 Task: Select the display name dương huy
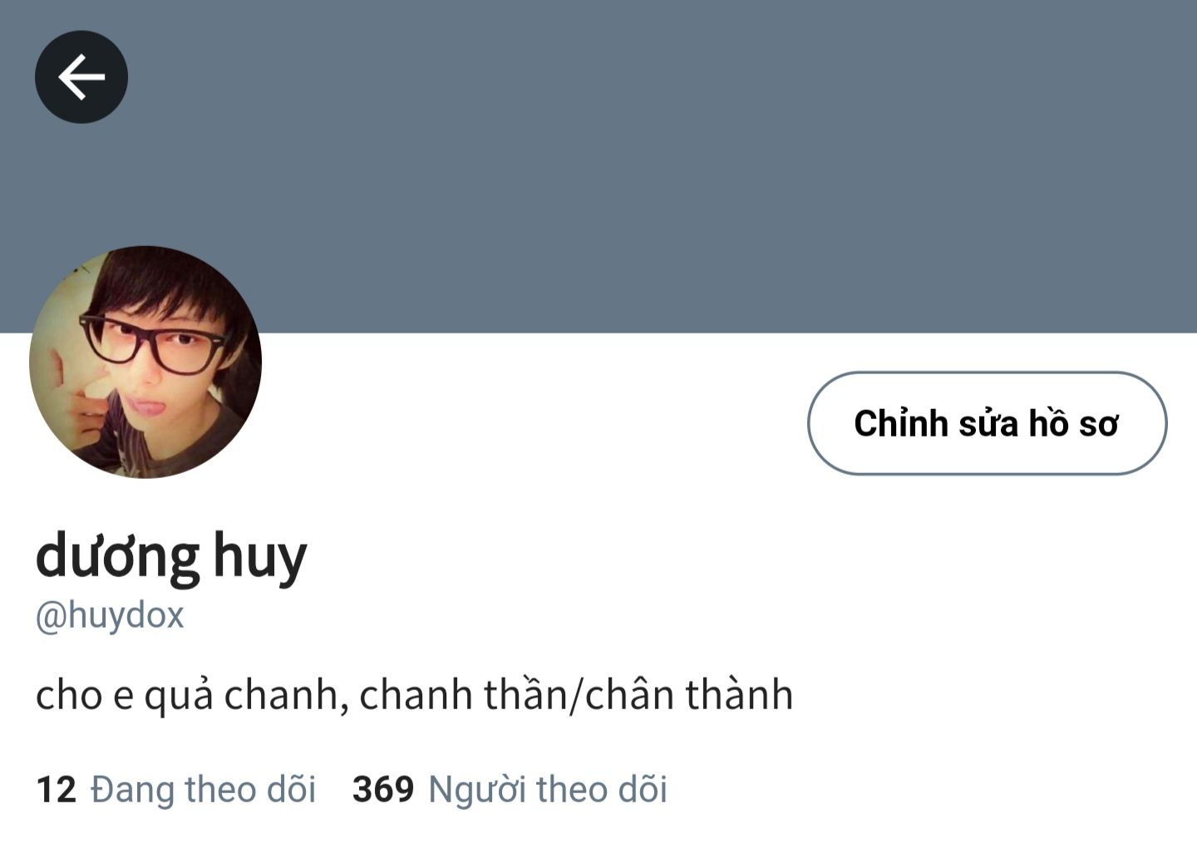(171, 555)
